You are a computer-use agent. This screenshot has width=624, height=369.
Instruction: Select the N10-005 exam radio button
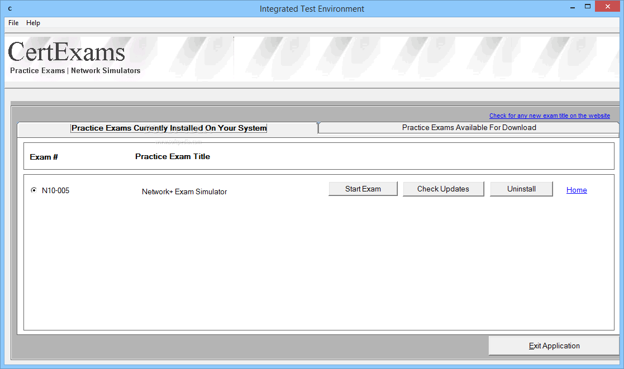(34, 190)
